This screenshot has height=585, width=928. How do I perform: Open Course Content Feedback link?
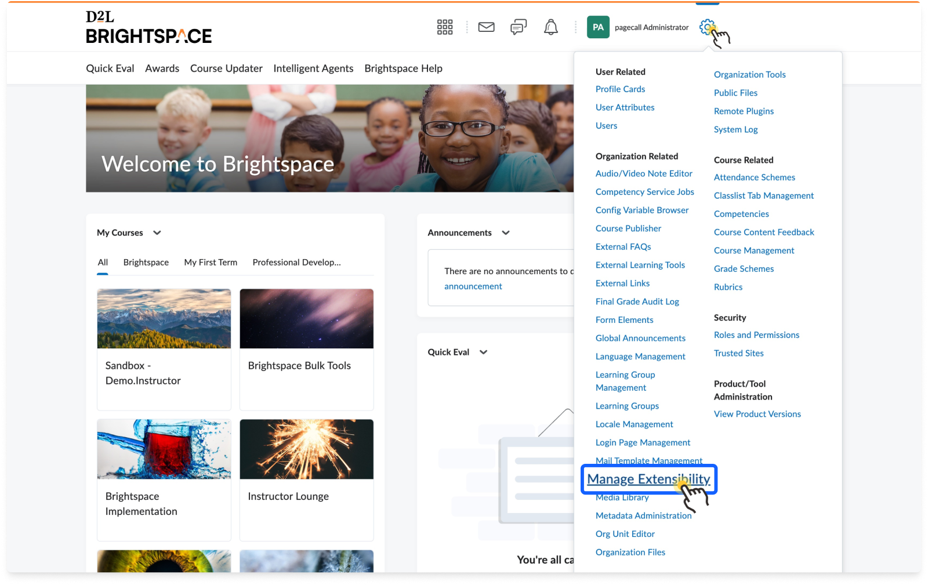(764, 232)
